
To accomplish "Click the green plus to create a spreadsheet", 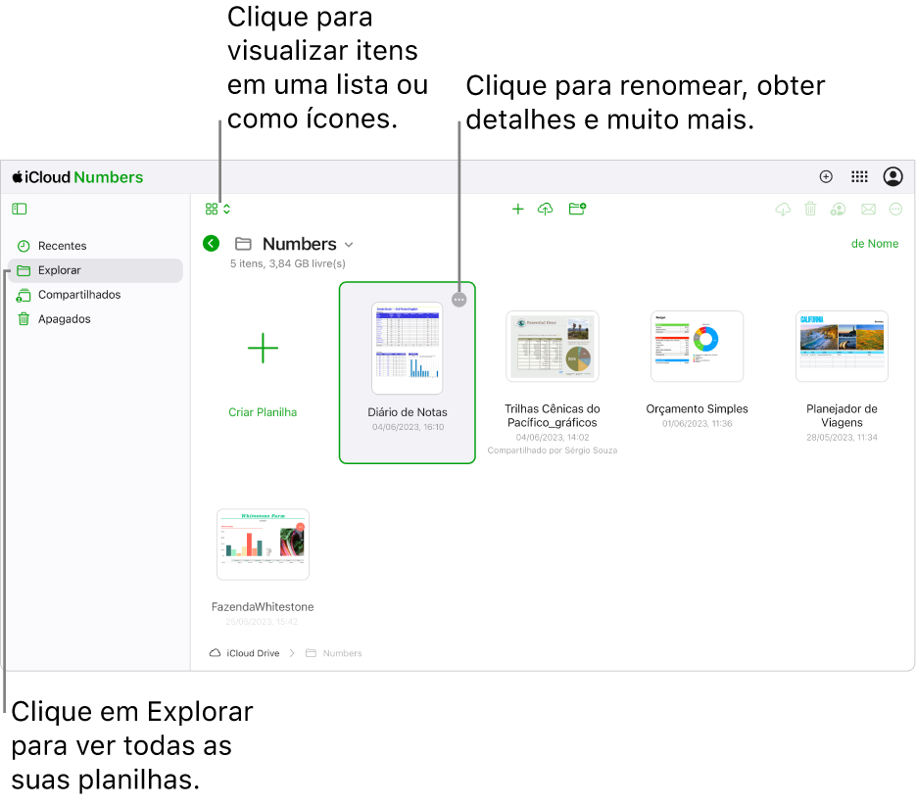I will point(517,210).
